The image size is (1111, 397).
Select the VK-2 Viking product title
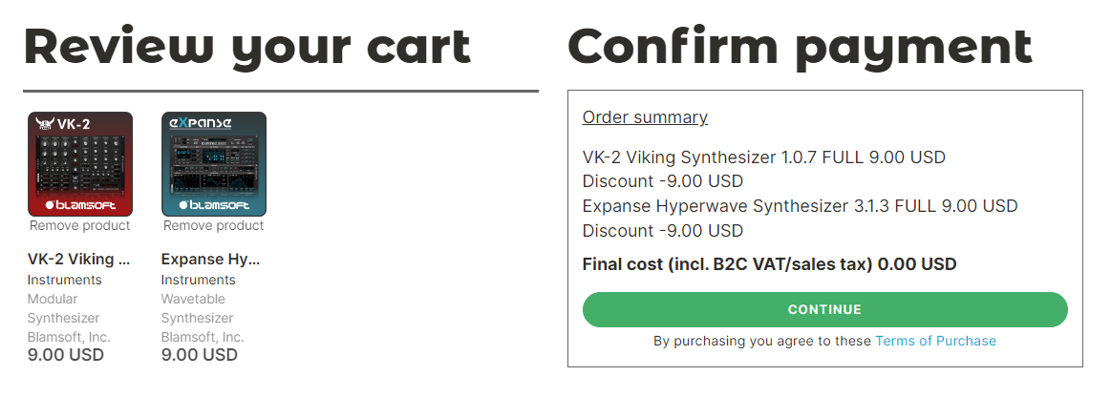78,259
